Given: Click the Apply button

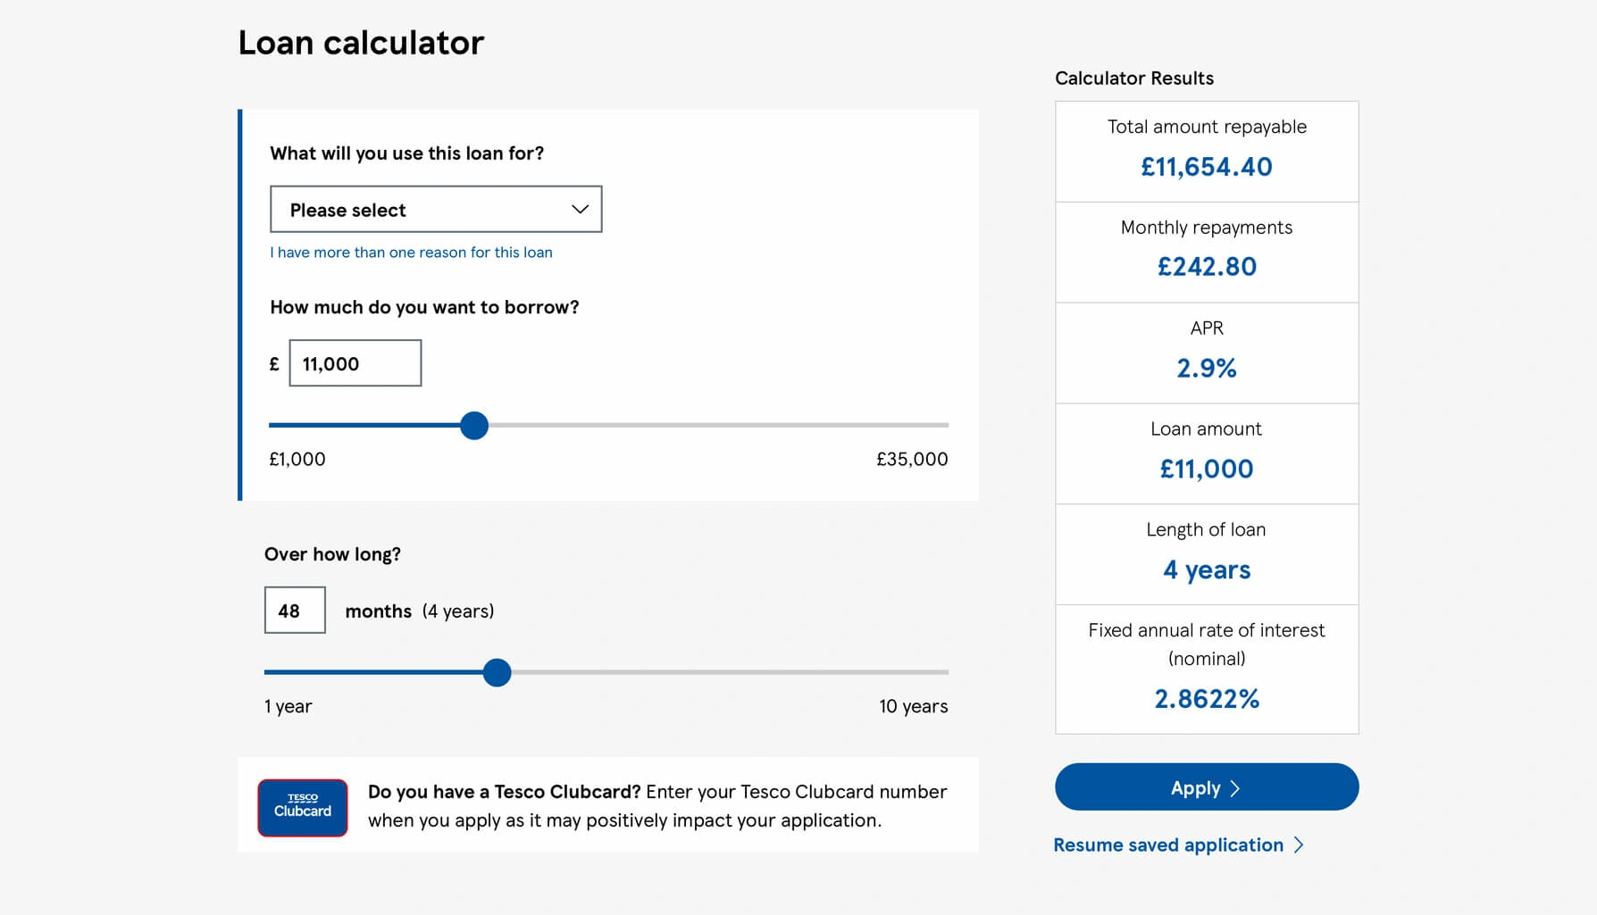Looking at the screenshot, I should pyautogui.click(x=1207, y=787).
